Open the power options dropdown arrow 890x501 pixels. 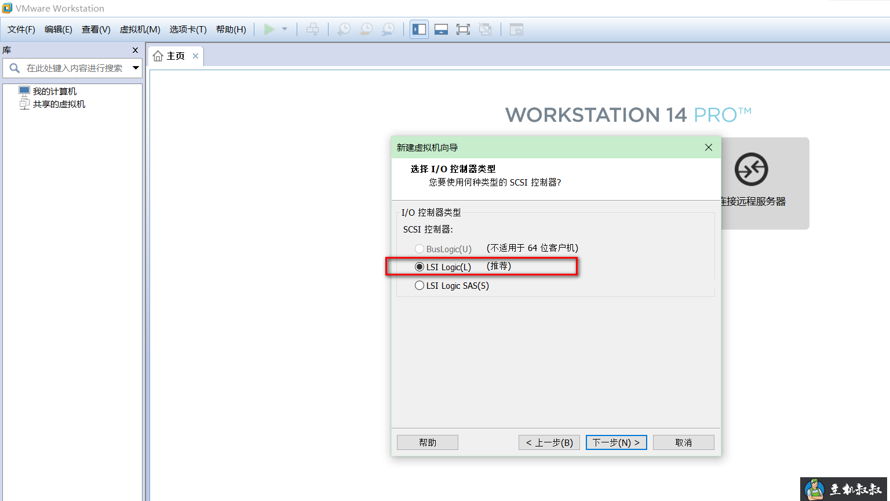pyautogui.click(x=284, y=29)
